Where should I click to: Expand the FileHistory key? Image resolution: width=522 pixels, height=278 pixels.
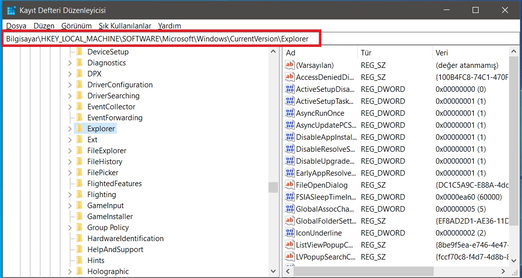pyautogui.click(x=69, y=162)
